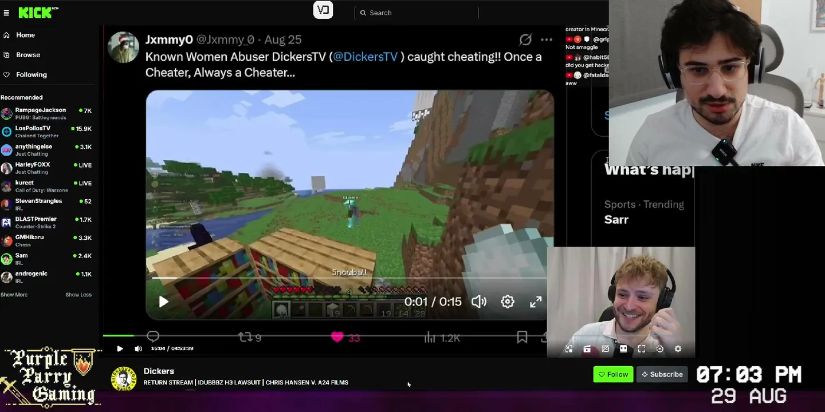Click the clip creation icon
The height and width of the screenshot is (412, 825).
(x=587, y=348)
